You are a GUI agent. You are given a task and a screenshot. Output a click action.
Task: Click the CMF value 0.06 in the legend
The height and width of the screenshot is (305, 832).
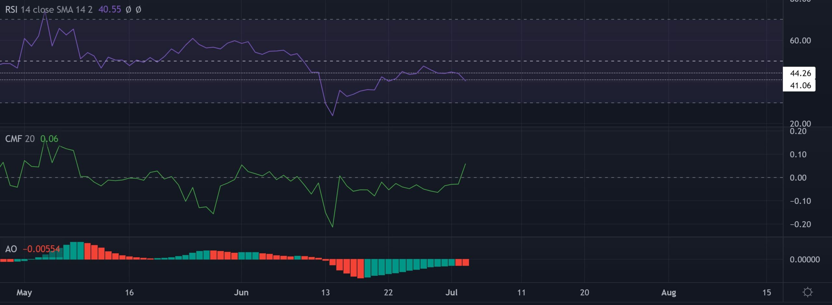click(x=49, y=139)
